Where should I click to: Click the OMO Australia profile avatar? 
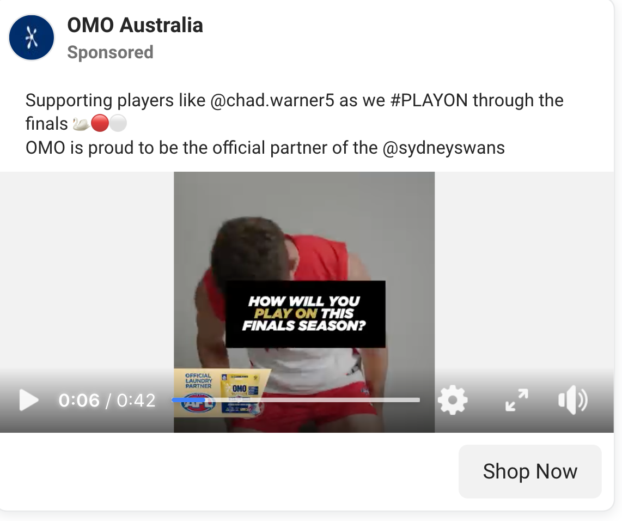click(32, 38)
